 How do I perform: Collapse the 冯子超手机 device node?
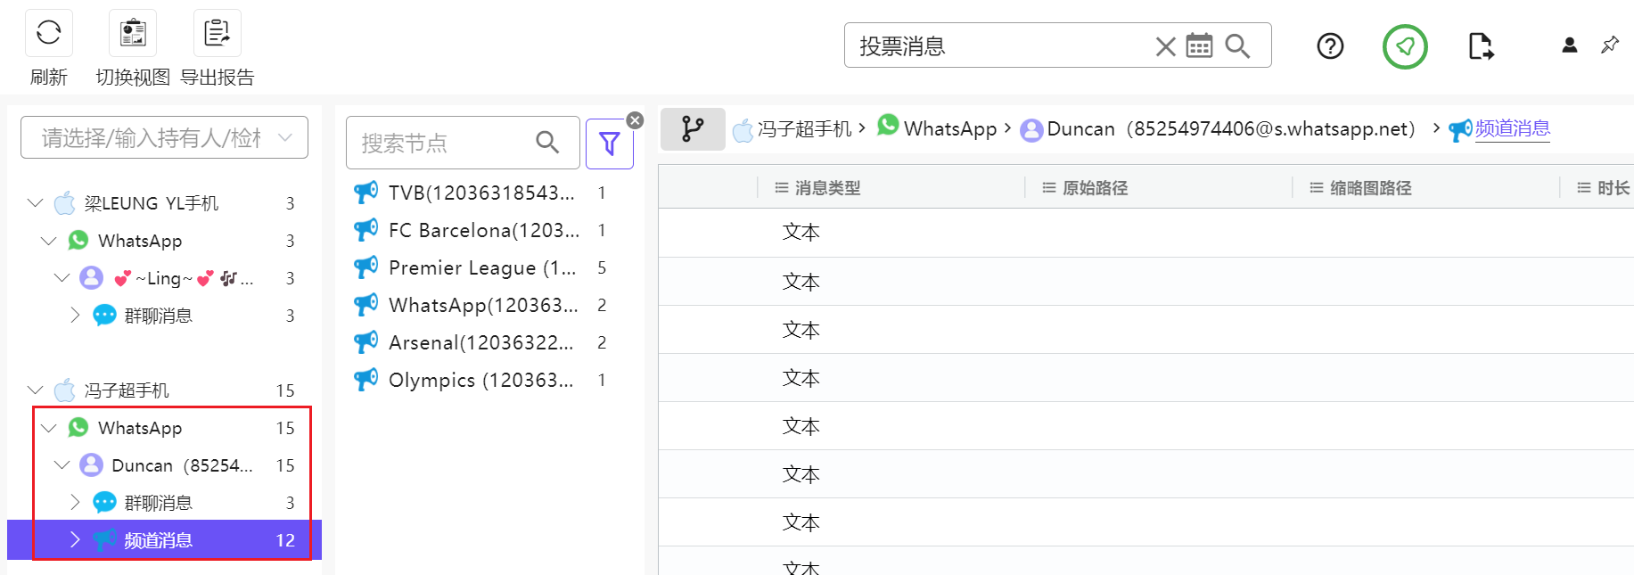pyautogui.click(x=36, y=390)
